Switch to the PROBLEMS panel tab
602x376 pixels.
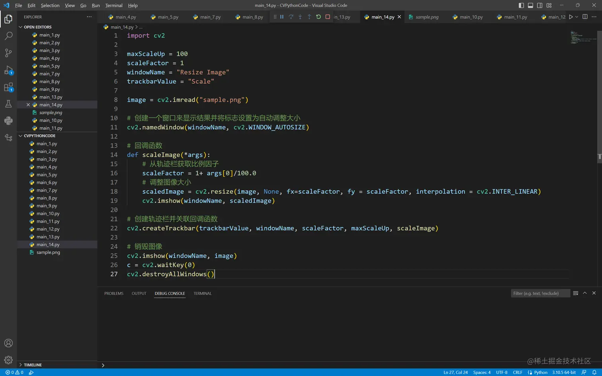pos(114,294)
